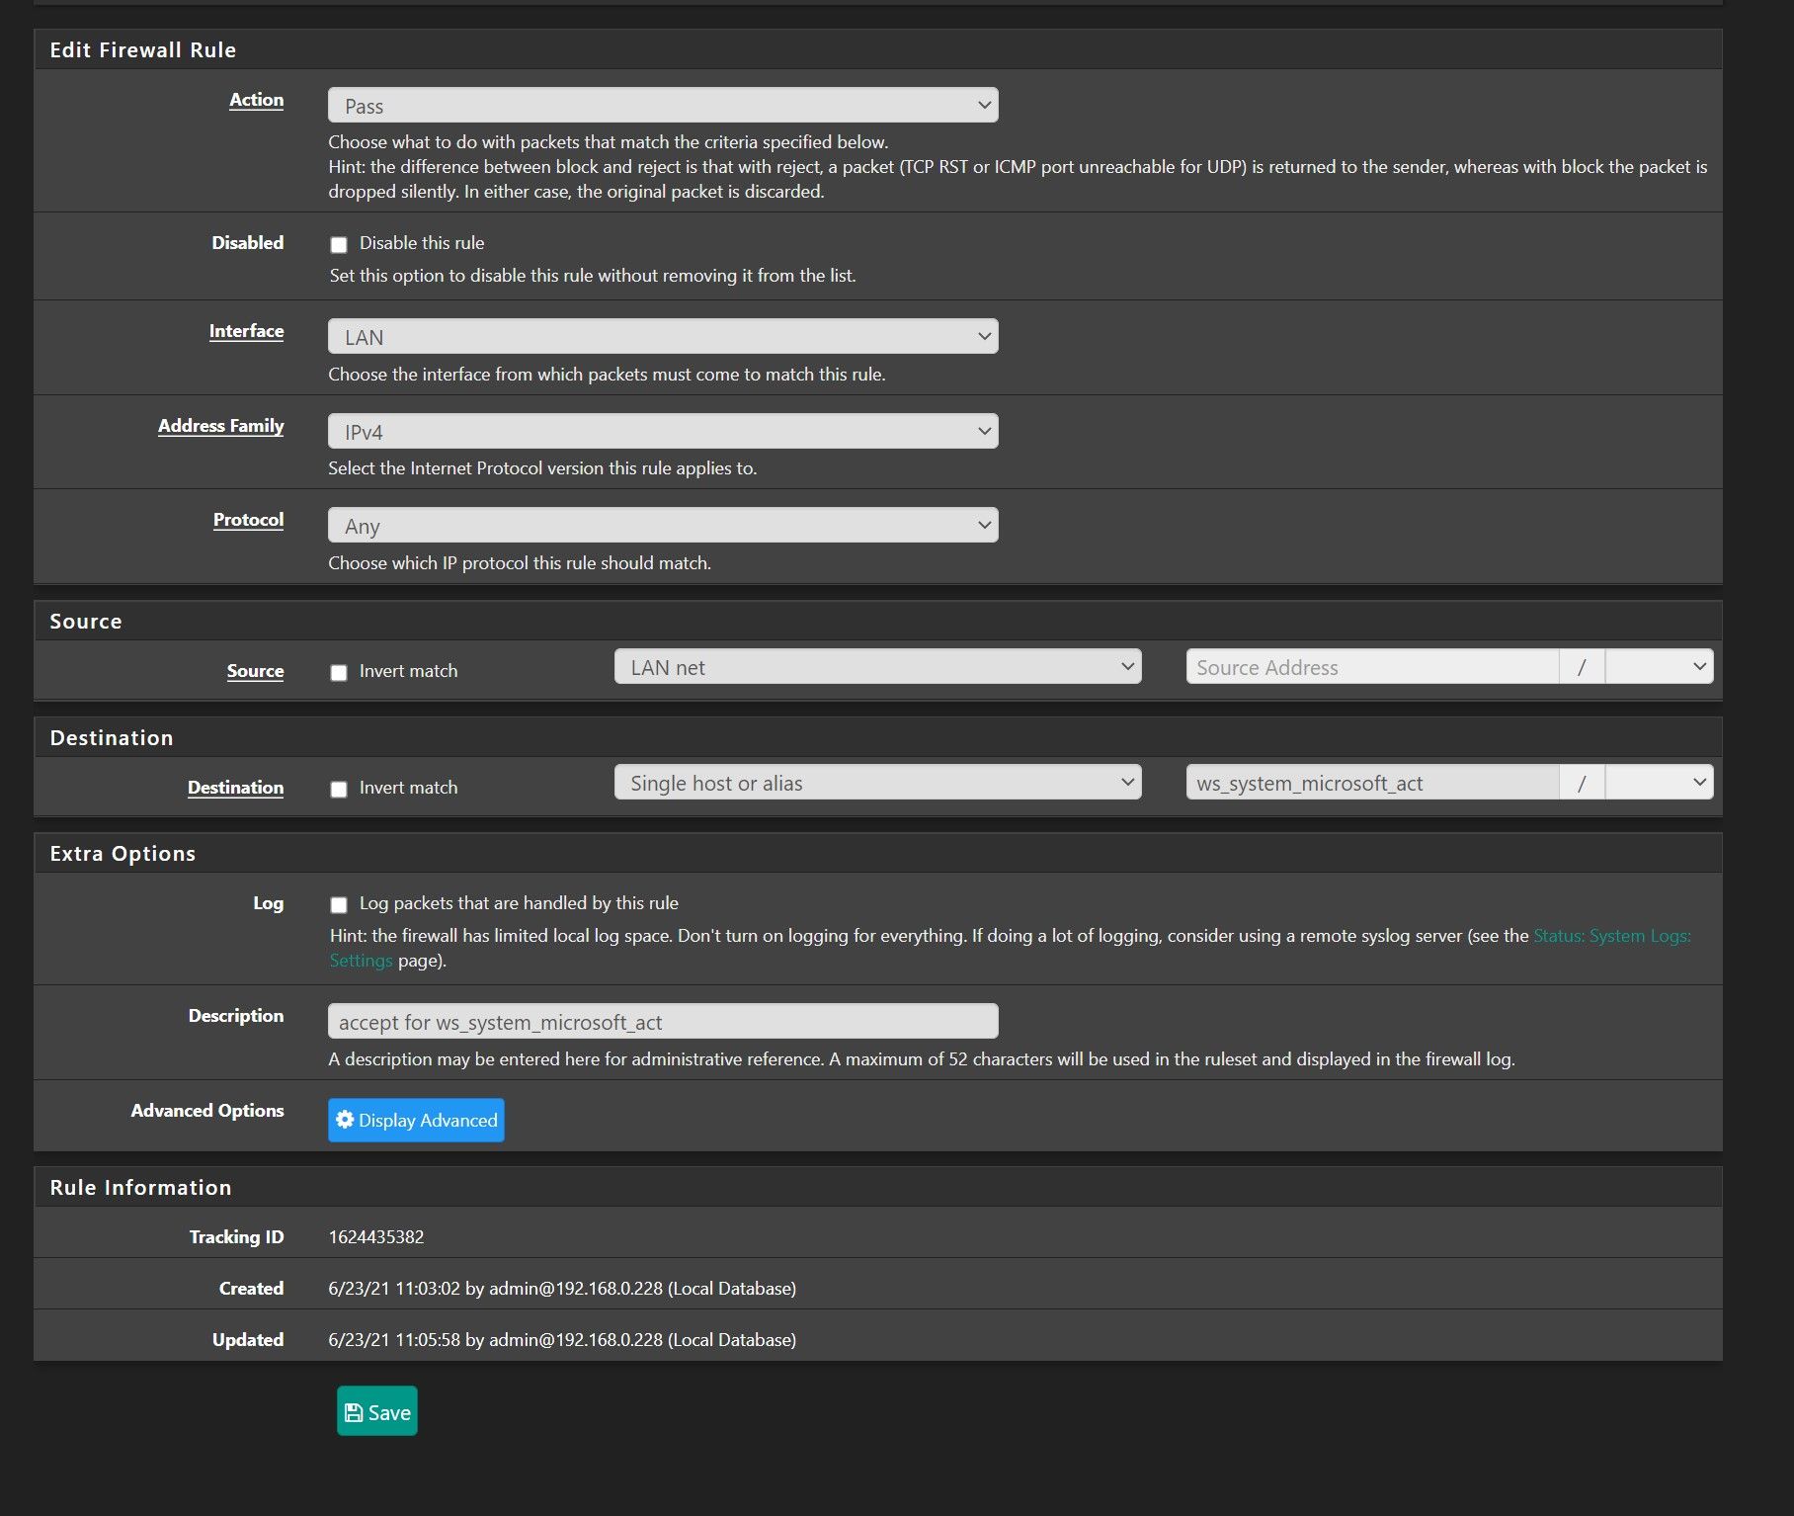Open the Status: System Logs: Settings link
The width and height of the screenshot is (1794, 1516).
point(1610,936)
